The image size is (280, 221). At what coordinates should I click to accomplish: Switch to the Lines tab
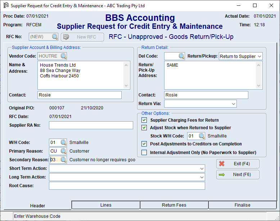(106, 205)
